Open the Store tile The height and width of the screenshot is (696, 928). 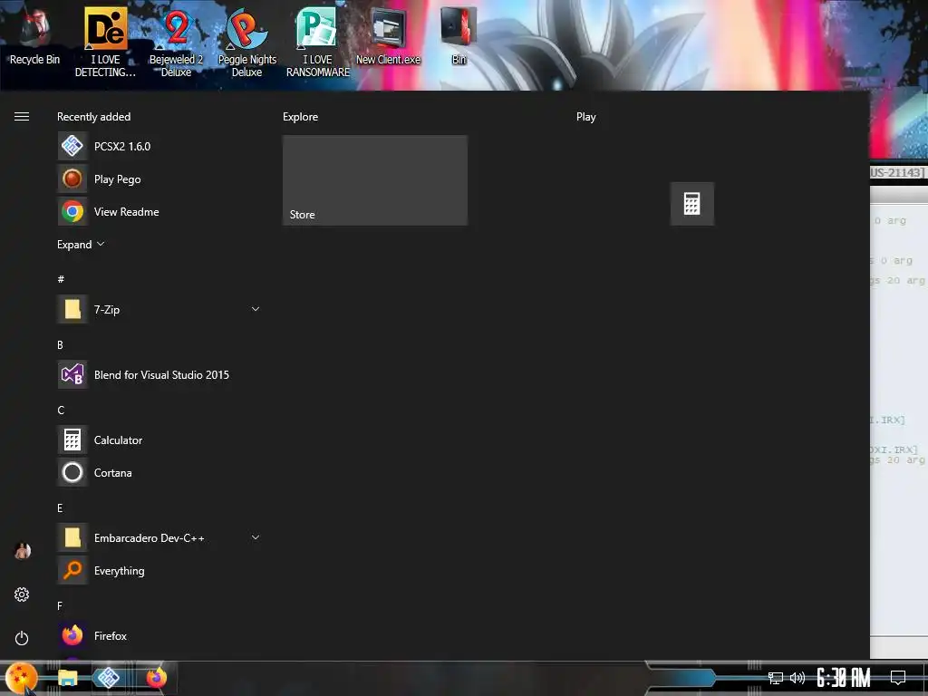pos(374,180)
